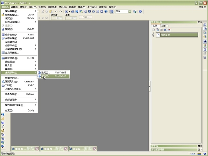The height and width of the screenshot is (156, 208).
Task: Choose 另存新檔 with shortcut Ctrl+Shift+S
Action: [20, 38]
